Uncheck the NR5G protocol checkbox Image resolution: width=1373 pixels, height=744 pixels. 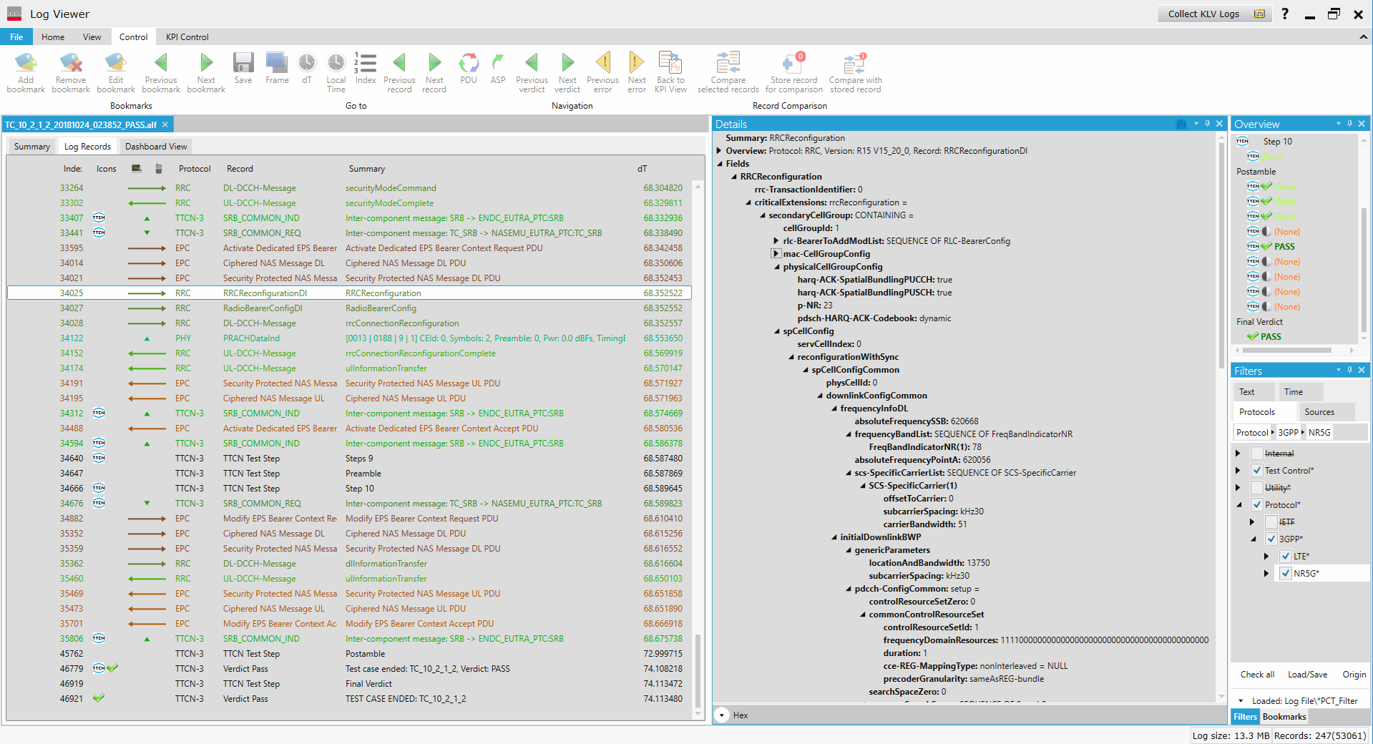click(x=1286, y=573)
